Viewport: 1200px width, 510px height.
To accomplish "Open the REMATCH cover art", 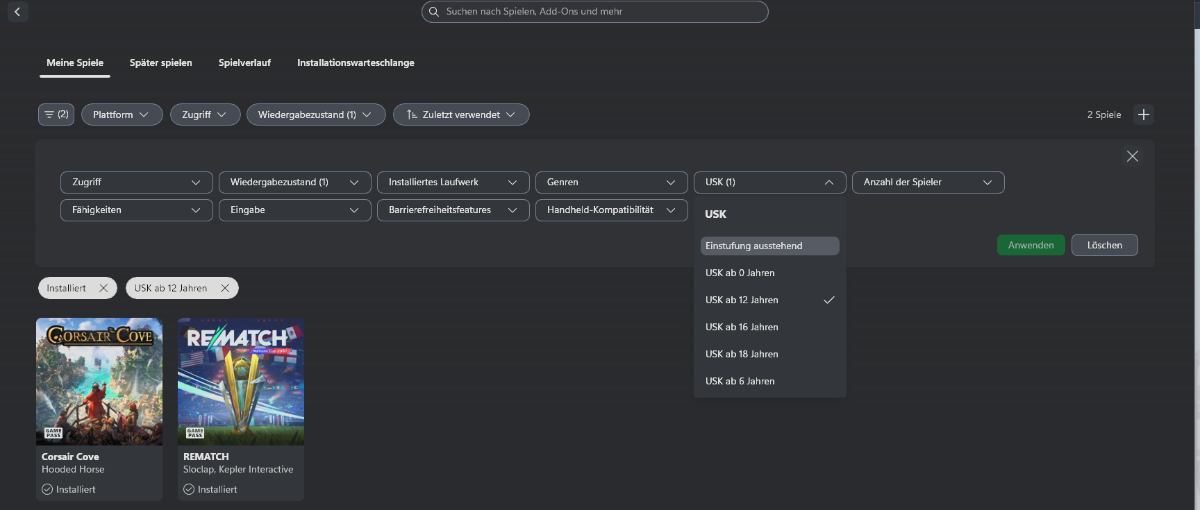I will pyautogui.click(x=241, y=382).
